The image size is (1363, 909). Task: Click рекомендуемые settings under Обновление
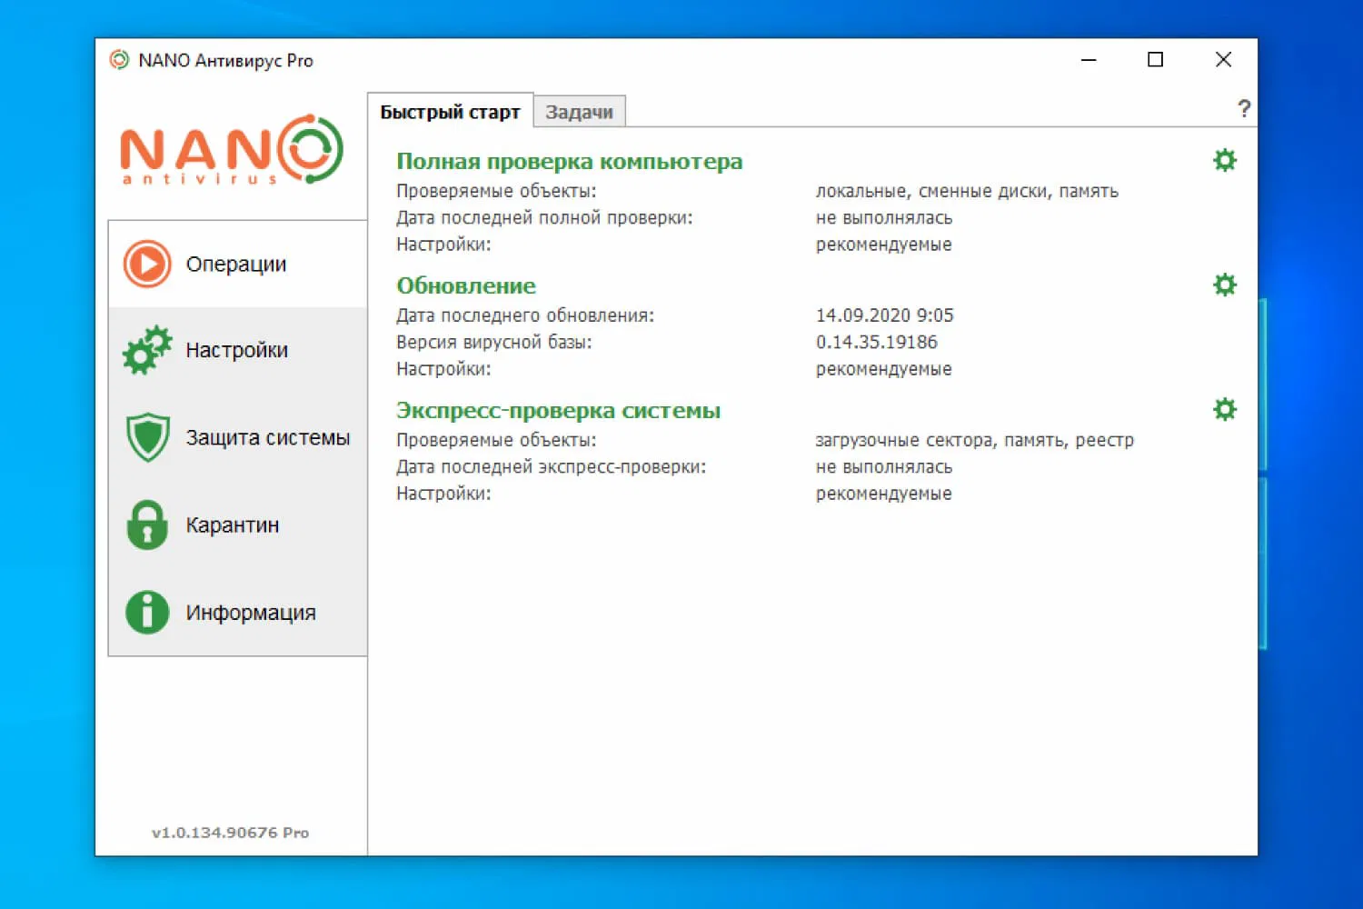click(x=883, y=368)
